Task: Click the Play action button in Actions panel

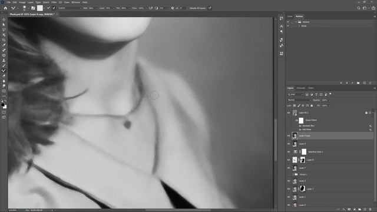Action: tap(352, 82)
